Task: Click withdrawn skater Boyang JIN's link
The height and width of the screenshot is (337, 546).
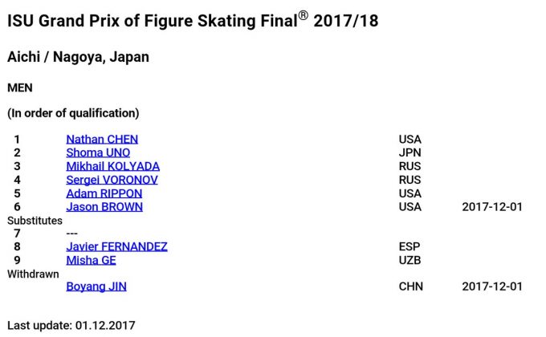Action: point(96,286)
